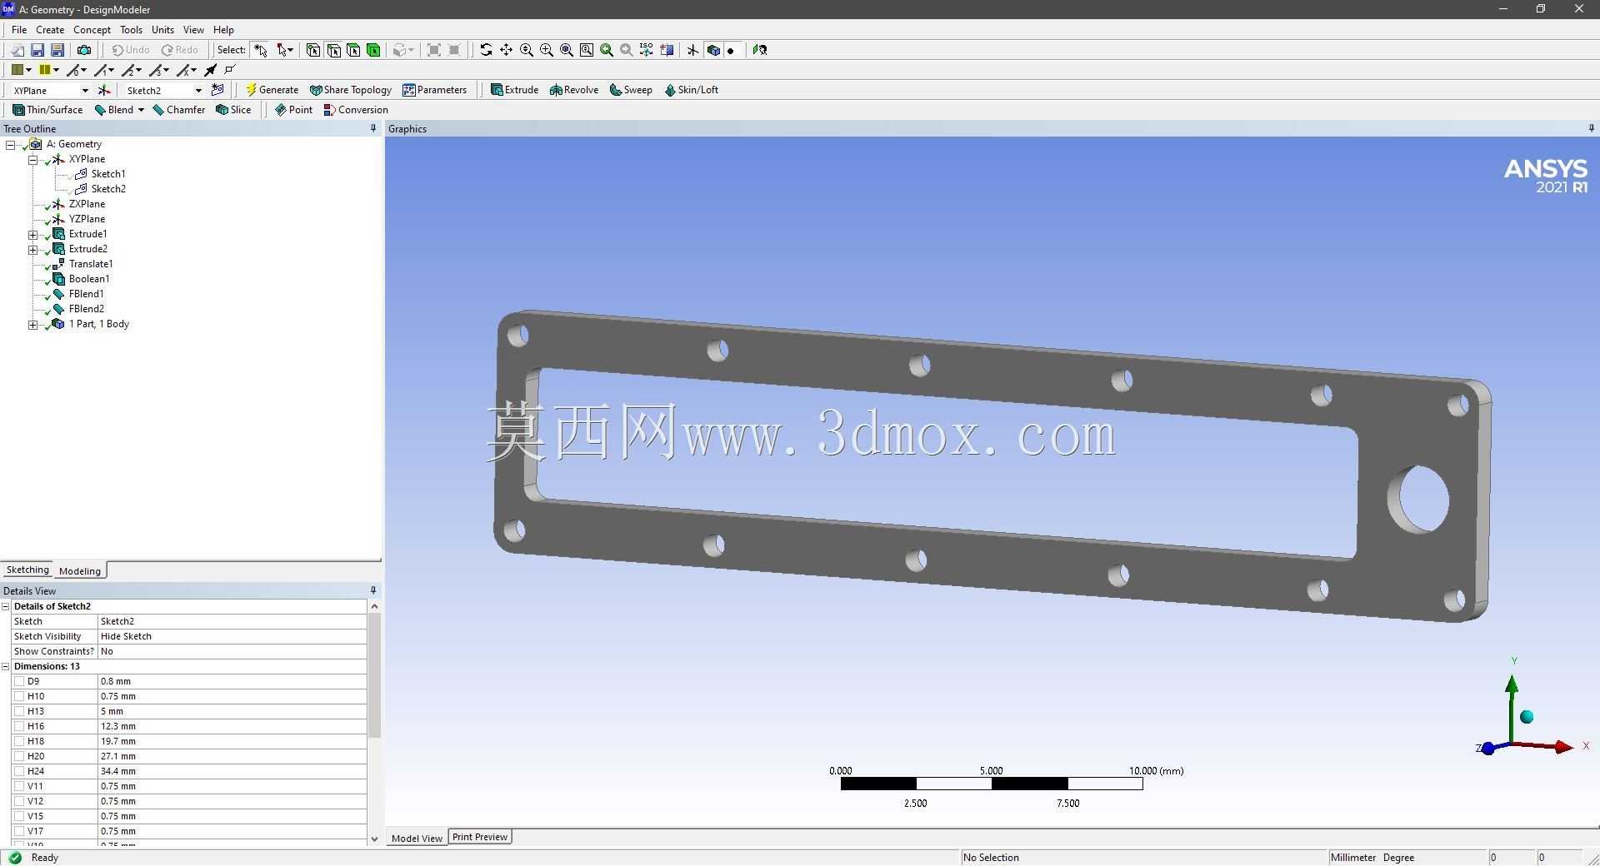Image resolution: width=1600 pixels, height=866 pixels.
Task: Switch to the Print Preview tab
Action: pyautogui.click(x=480, y=837)
